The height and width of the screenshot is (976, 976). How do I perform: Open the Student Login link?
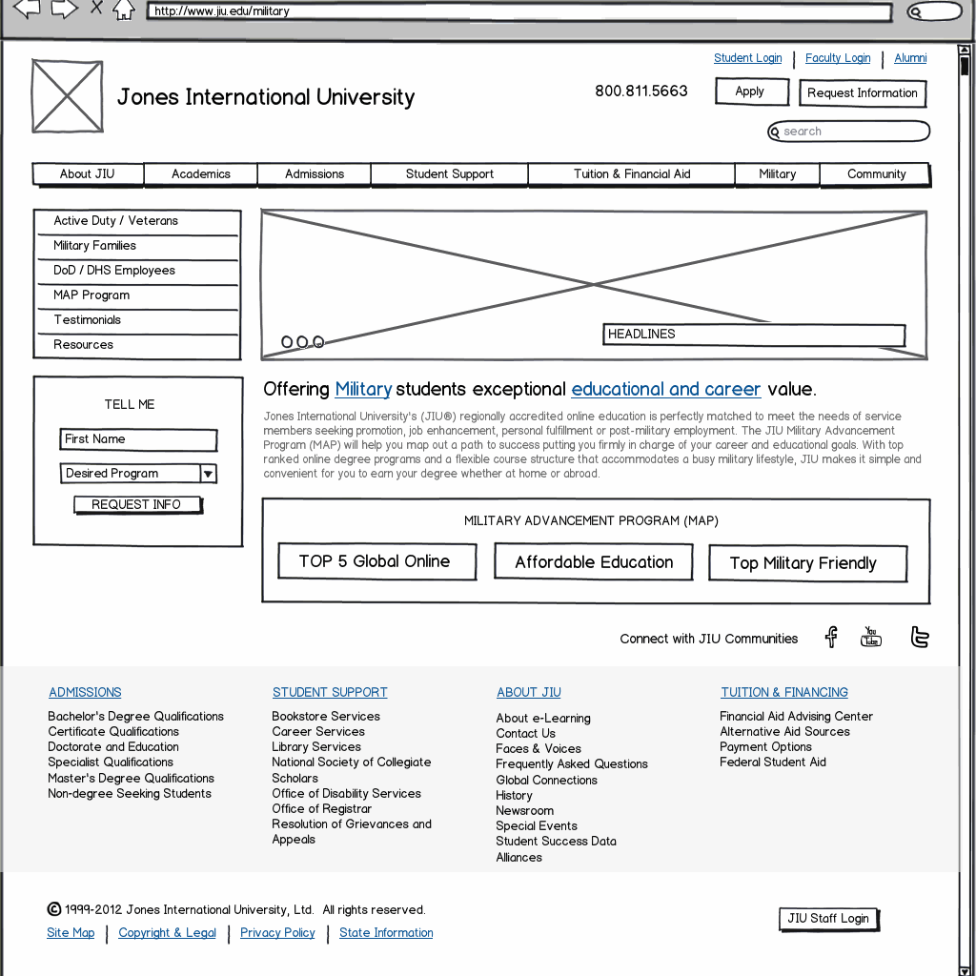point(747,58)
